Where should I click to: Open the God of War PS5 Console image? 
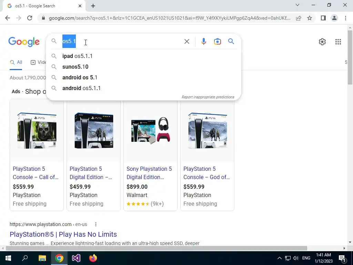207,131
